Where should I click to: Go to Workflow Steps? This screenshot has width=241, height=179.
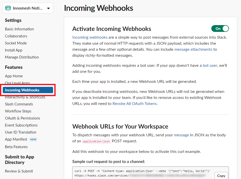tap(18, 111)
